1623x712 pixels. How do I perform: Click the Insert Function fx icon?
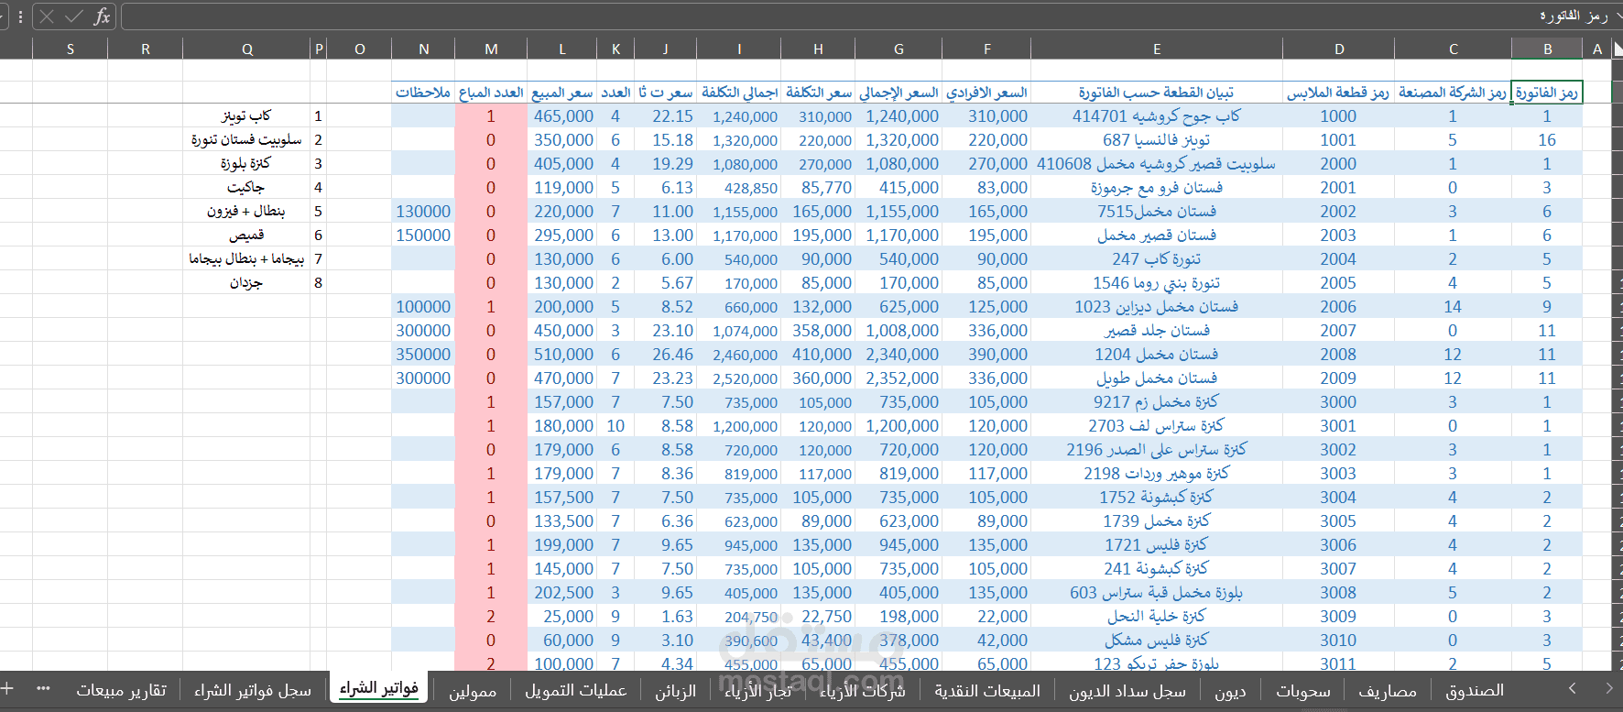102,16
